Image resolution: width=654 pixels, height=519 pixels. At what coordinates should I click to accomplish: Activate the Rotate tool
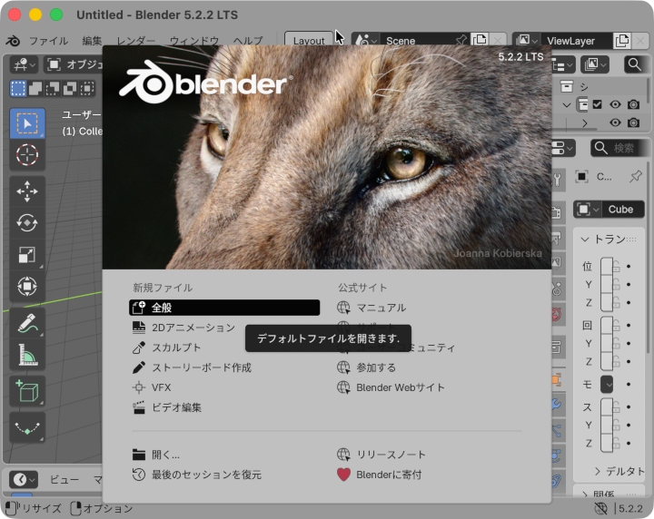click(x=27, y=223)
